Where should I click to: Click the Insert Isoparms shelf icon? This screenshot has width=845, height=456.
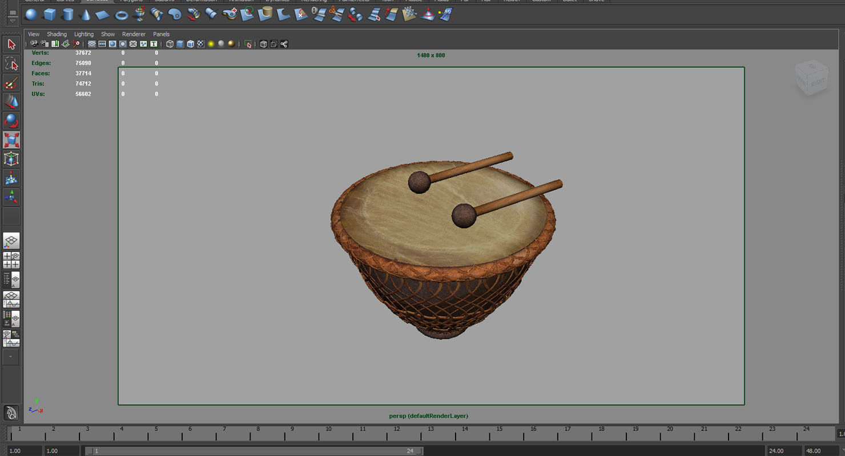click(374, 14)
